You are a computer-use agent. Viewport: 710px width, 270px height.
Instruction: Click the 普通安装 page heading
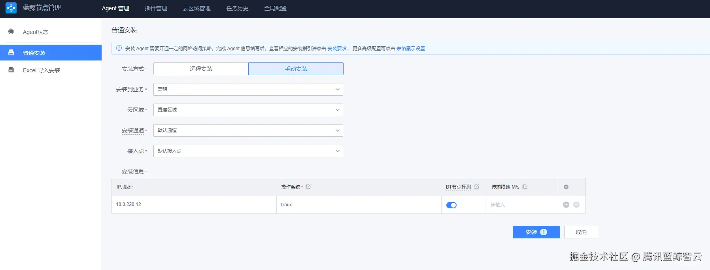pyautogui.click(x=124, y=30)
